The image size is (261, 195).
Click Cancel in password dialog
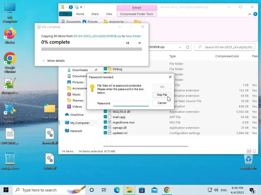(162, 103)
